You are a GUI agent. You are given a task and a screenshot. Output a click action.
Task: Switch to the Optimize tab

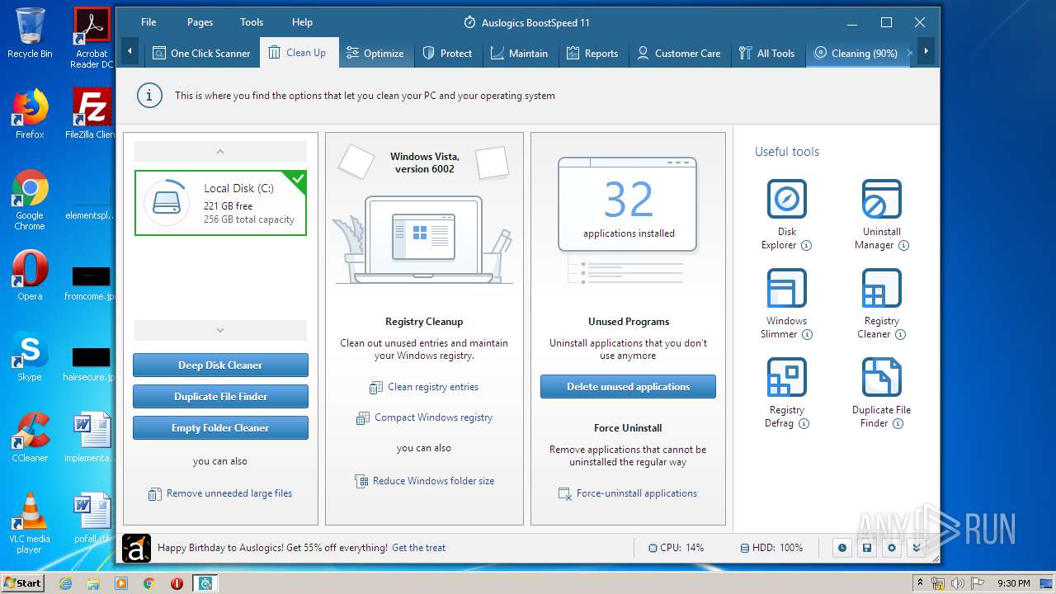pyautogui.click(x=375, y=53)
